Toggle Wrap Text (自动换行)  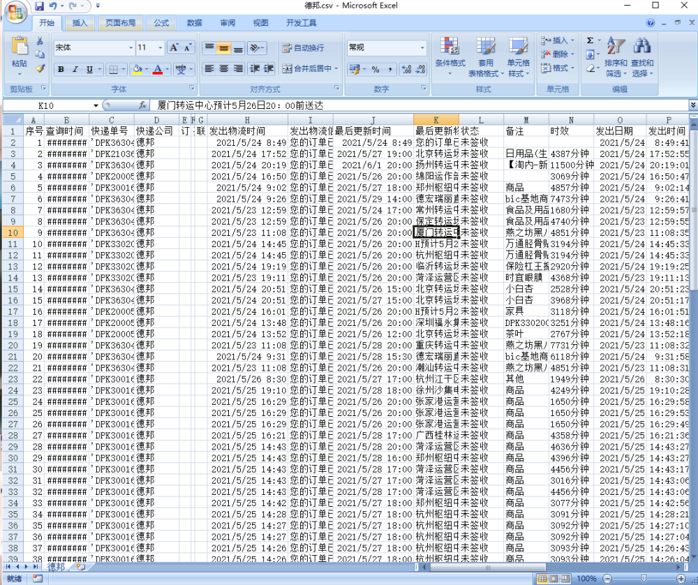point(303,47)
